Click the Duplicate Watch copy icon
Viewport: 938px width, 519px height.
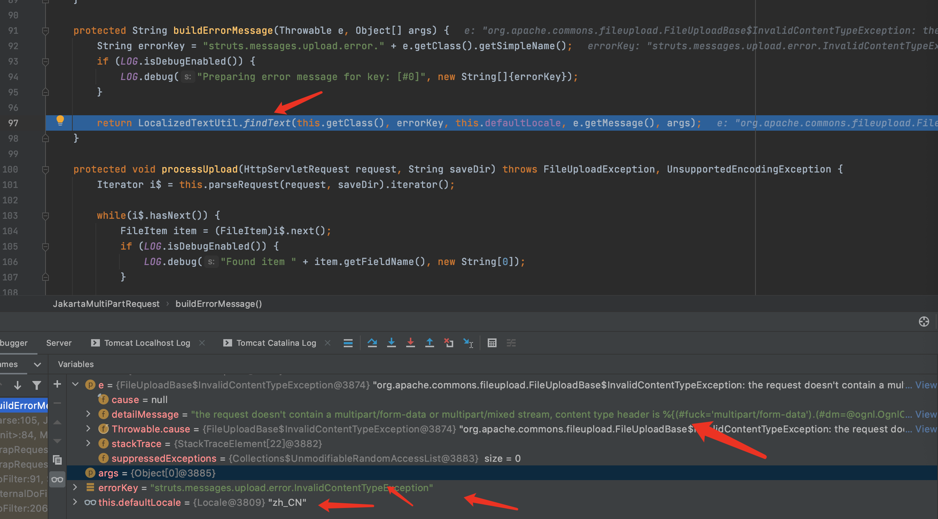point(57,460)
